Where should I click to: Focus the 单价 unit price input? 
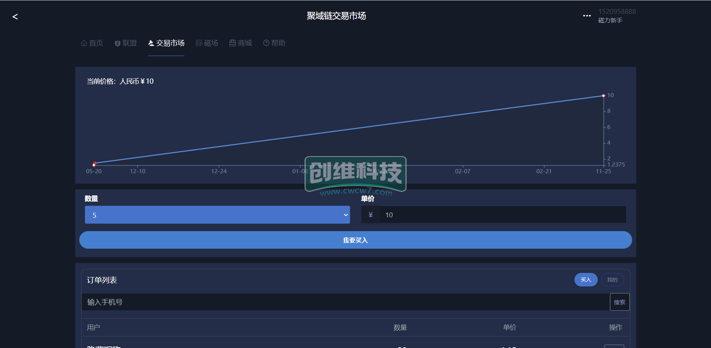click(502, 215)
